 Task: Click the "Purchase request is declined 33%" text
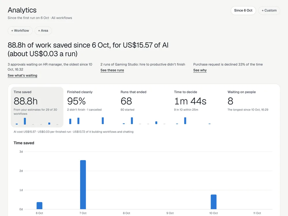(228, 65)
